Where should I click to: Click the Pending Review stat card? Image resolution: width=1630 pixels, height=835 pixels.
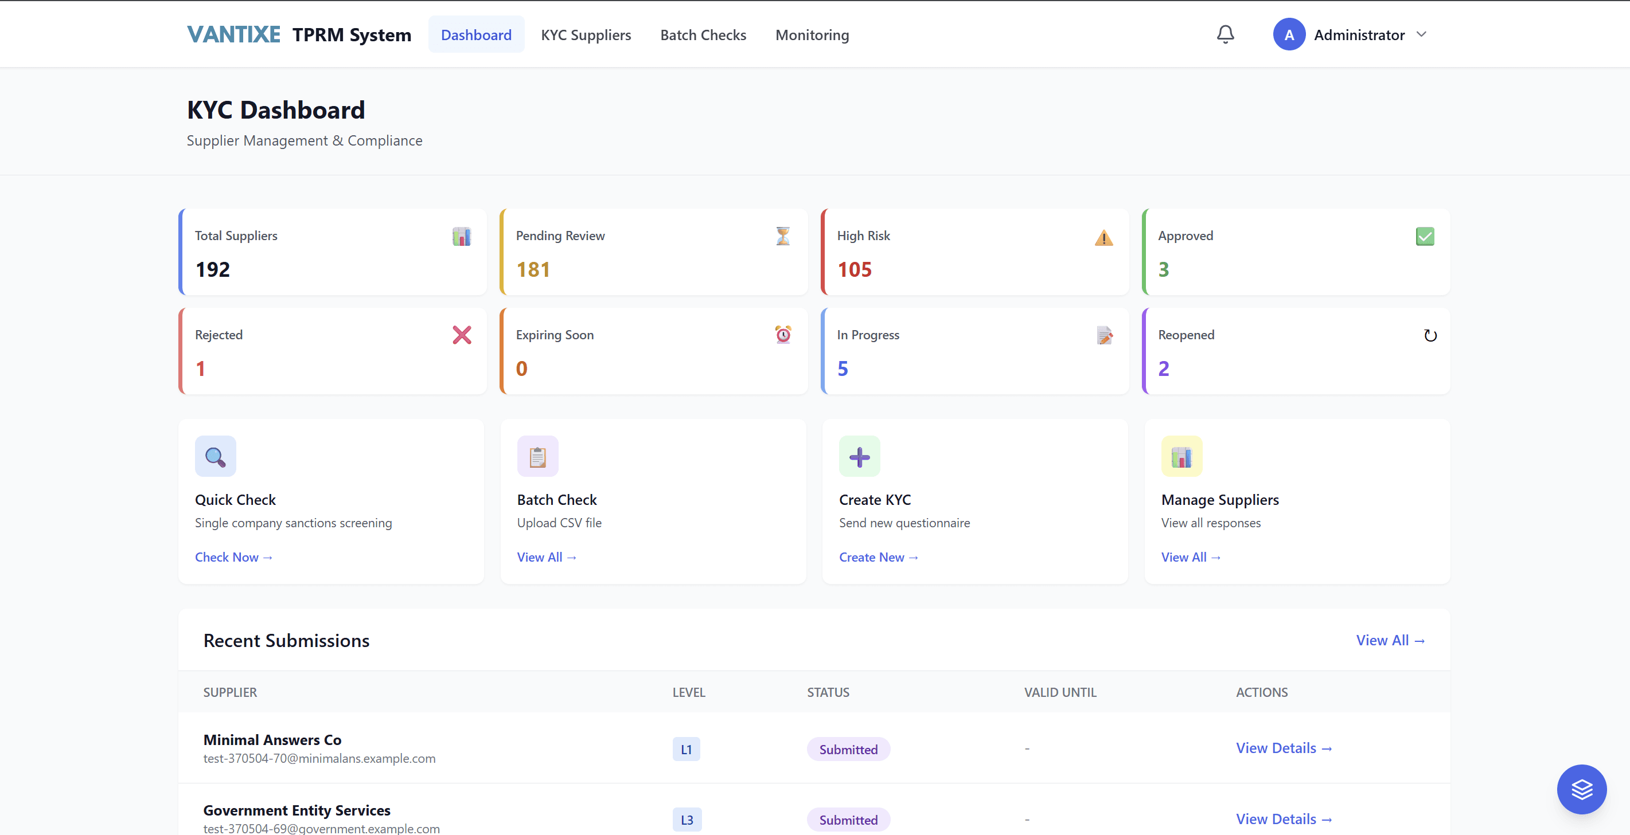tap(653, 252)
